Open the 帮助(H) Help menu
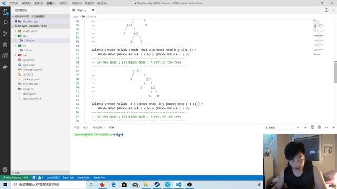 (102, 3)
